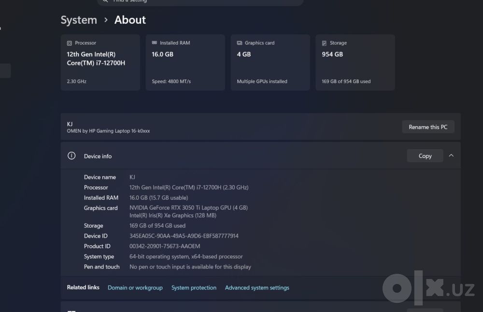Click the Installed RAM card memory icon
483x312 pixels.
pos(155,43)
